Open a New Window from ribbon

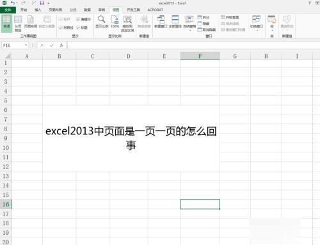pos(161,22)
